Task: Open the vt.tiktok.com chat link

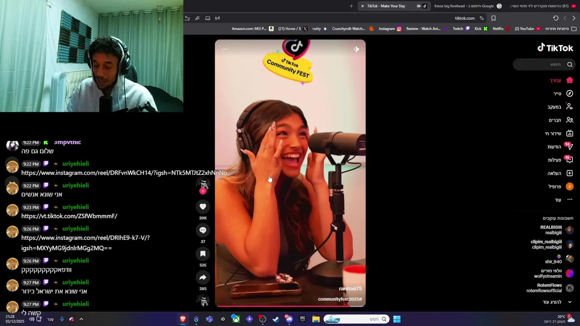Action: click(x=69, y=216)
